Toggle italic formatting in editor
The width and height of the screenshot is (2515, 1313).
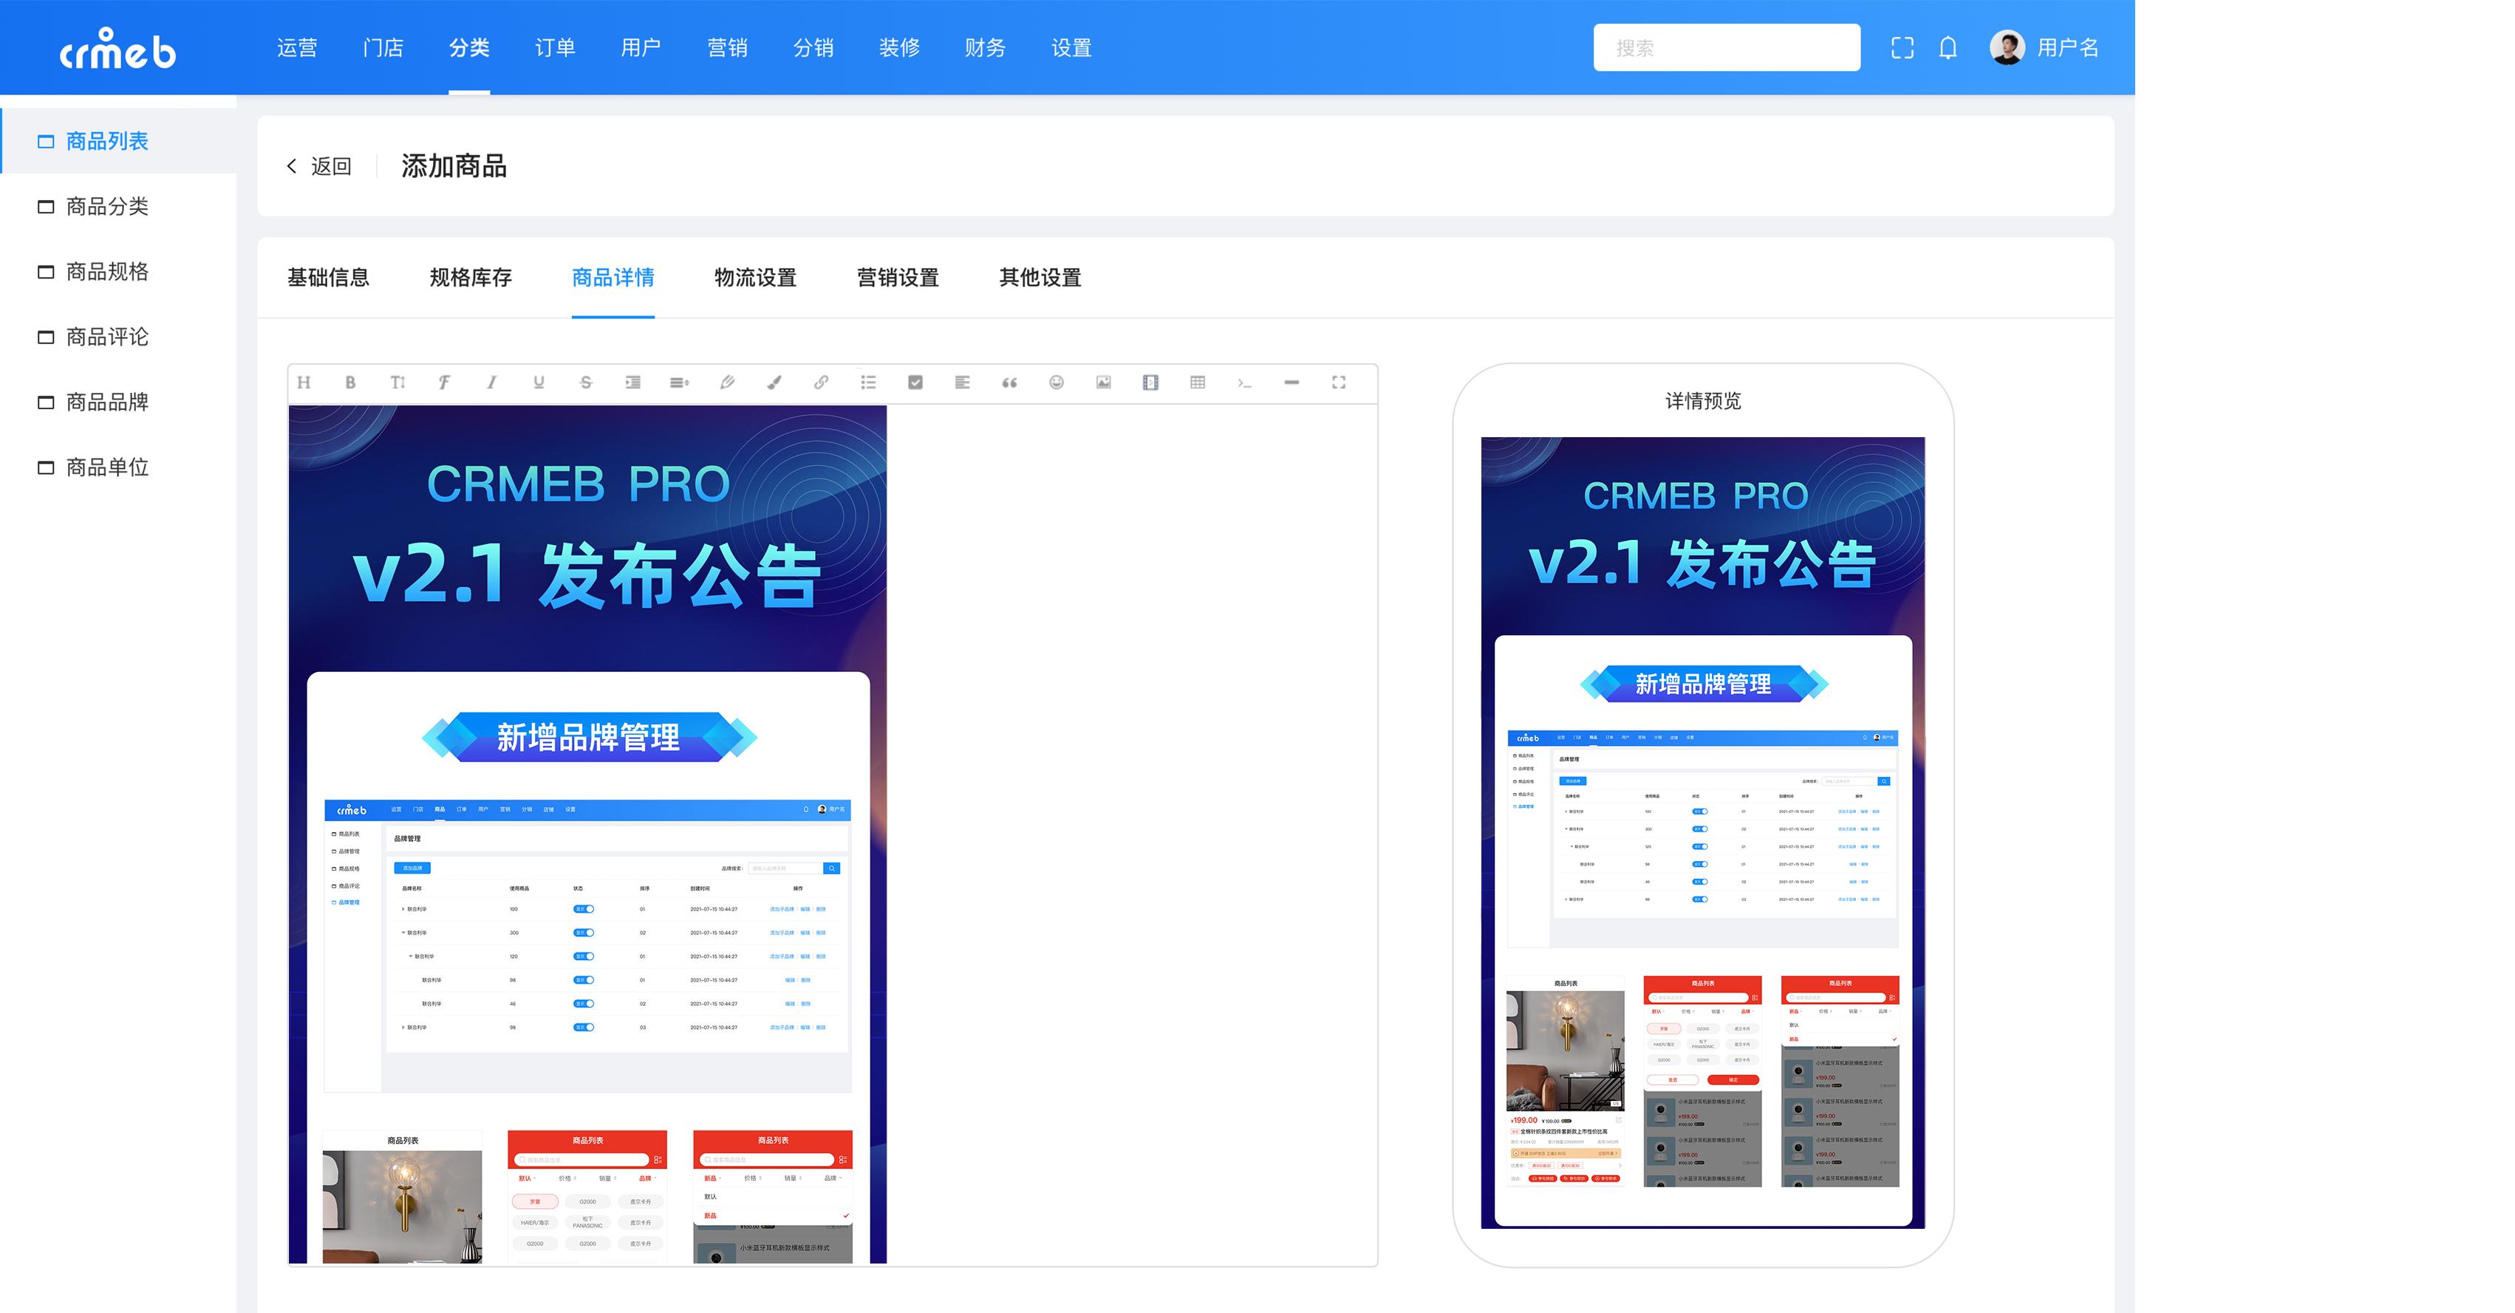(491, 383)
